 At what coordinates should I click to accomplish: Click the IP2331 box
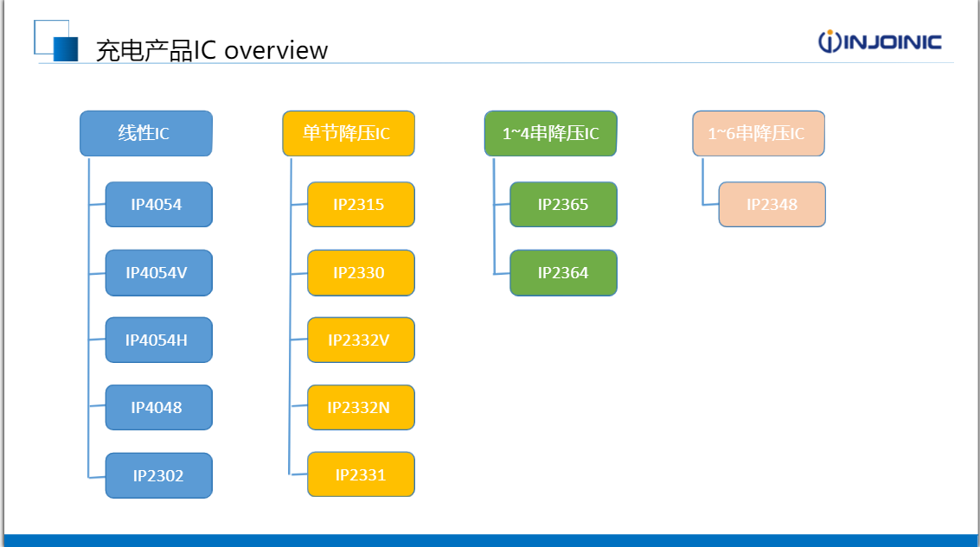(362, 474)
